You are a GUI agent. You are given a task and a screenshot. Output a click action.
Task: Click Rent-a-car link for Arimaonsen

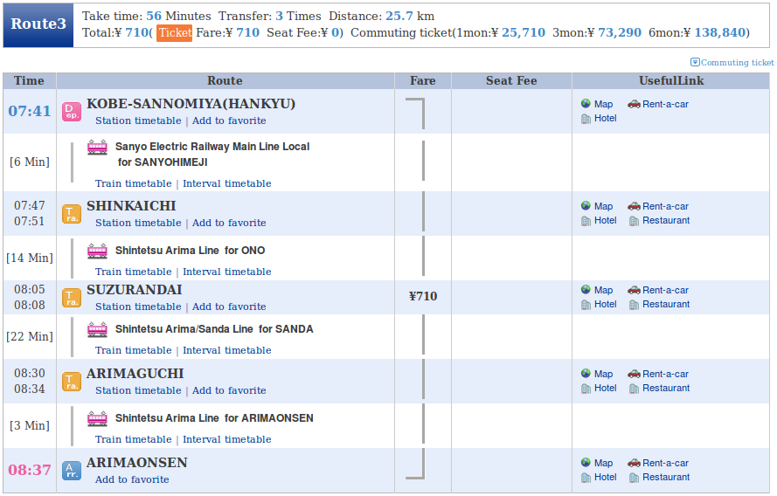pyautogui.click(x=665, y=463)
